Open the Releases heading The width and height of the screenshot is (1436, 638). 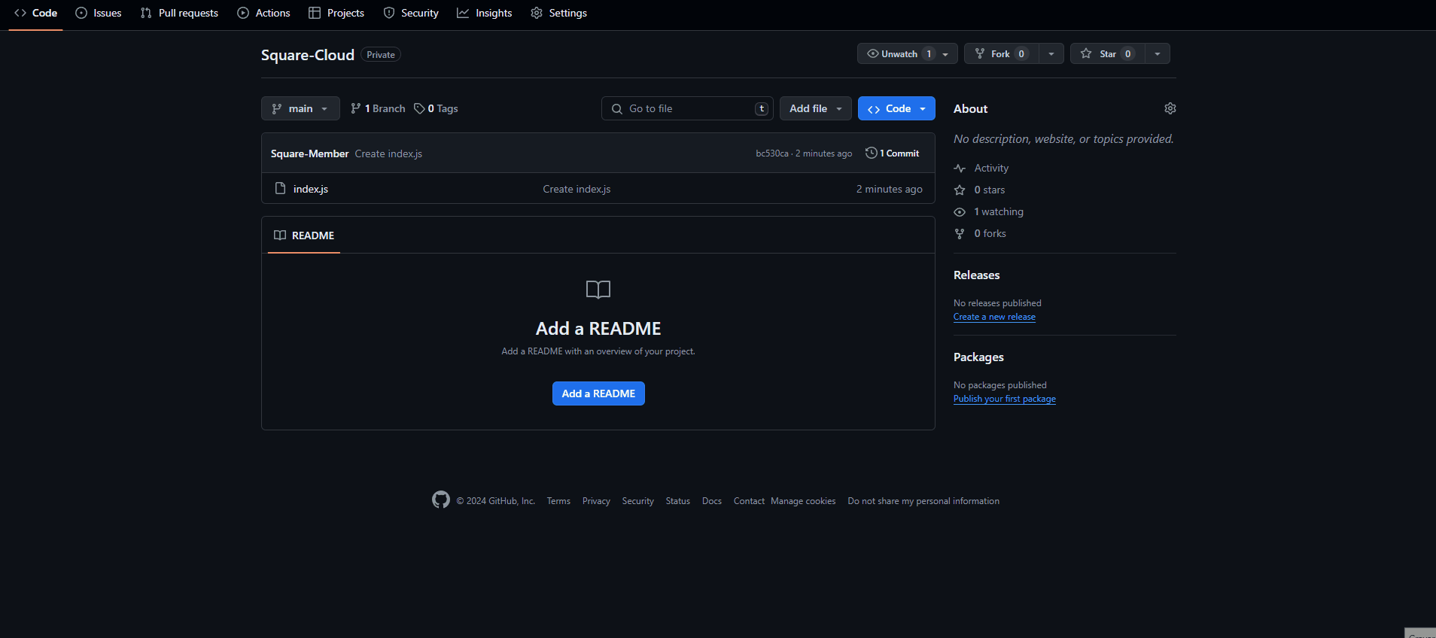point(976,275)
